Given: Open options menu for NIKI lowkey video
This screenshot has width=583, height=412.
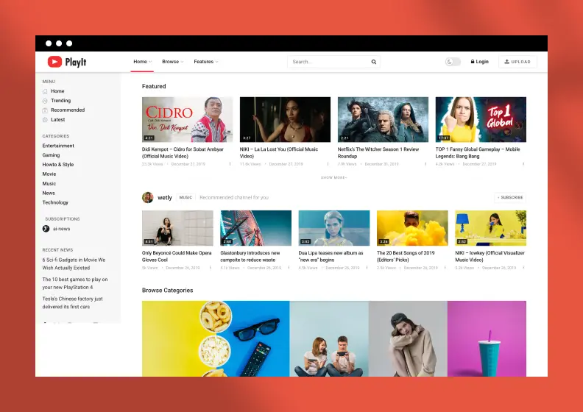Looking at the screenshot, I should (523, 268).
